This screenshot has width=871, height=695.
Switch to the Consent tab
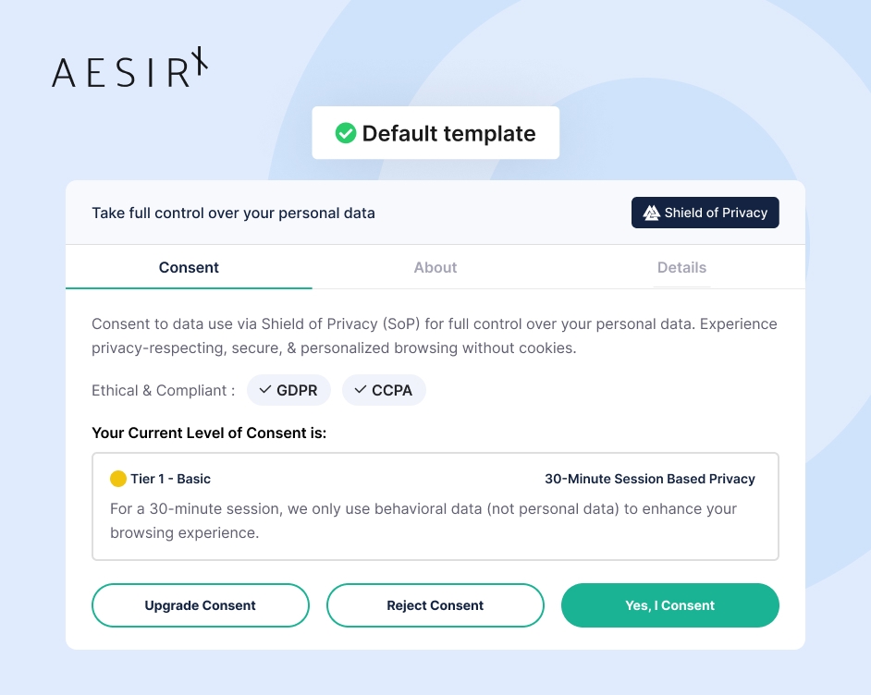[x=189, y=268]
